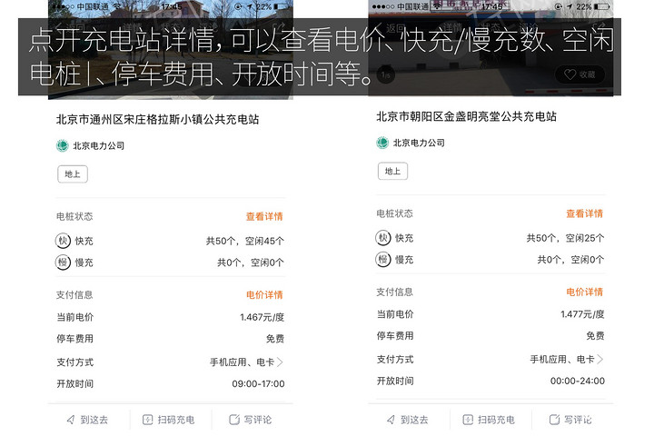The image size is (654, 436).
Task: Click 北京电力公司 logo on 金盏明亮堂 screen
Action: click(x=382, y=143)
